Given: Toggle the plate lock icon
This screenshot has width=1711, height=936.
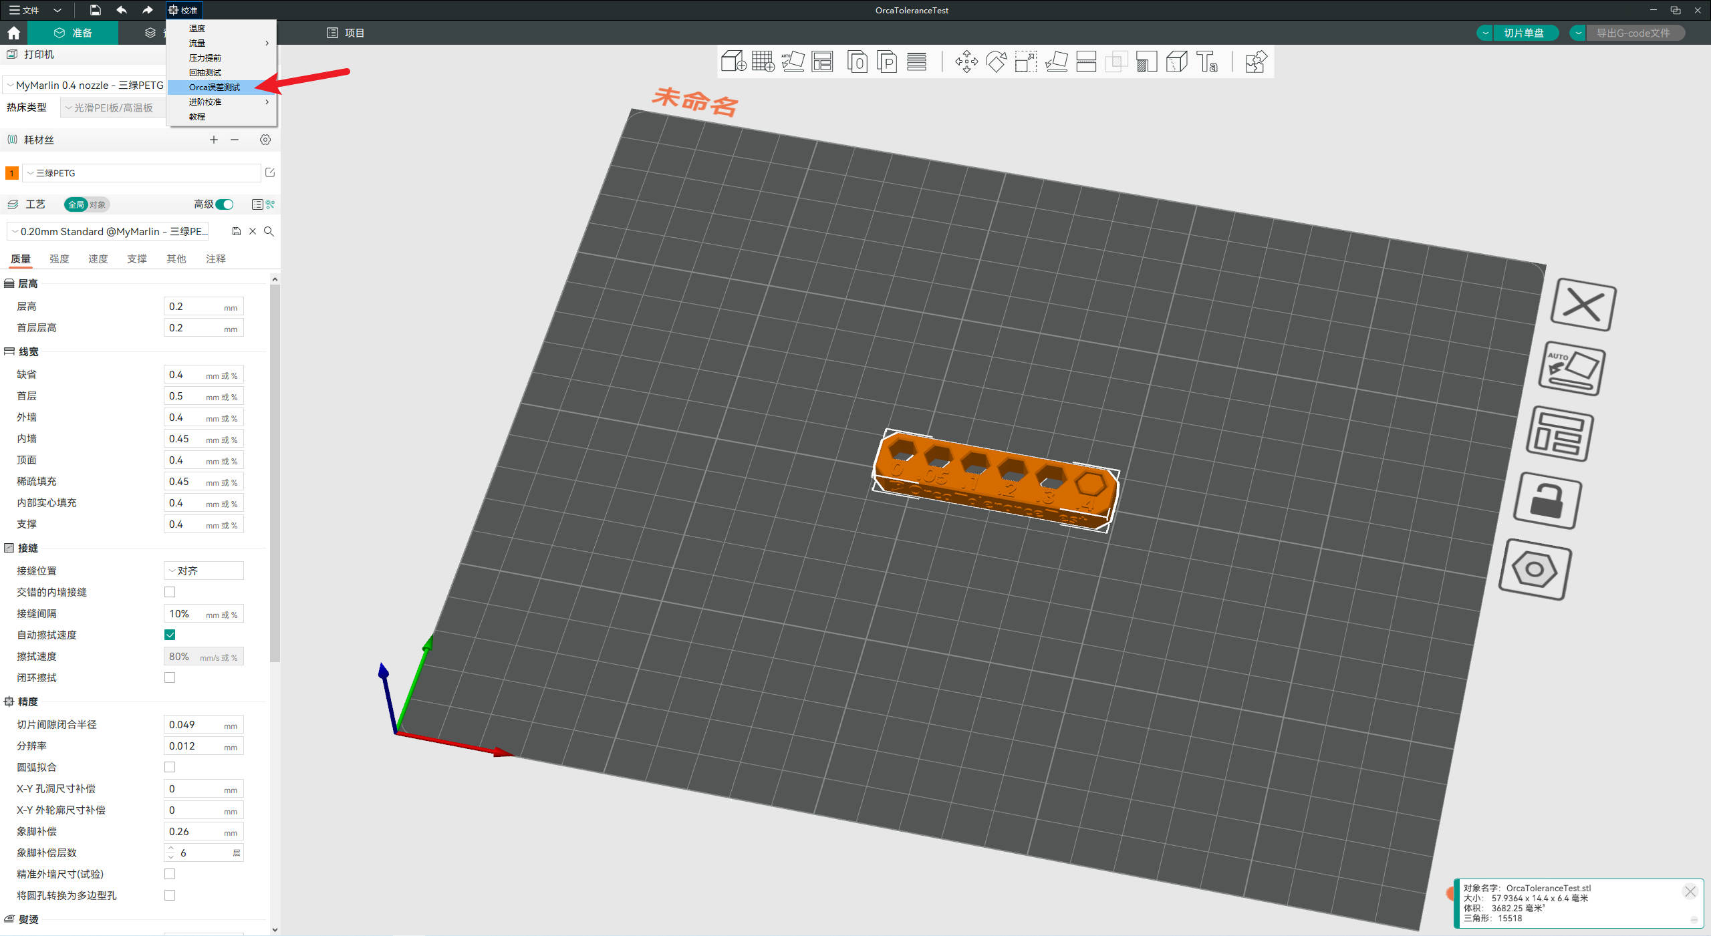Looking at the screenshot, I should coord(1547,500).
